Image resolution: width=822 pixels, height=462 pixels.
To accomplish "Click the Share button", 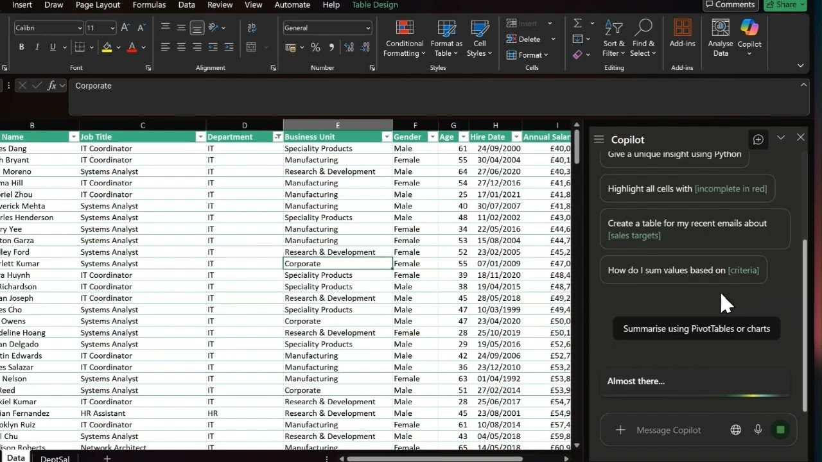I will (x=783, y=4).
